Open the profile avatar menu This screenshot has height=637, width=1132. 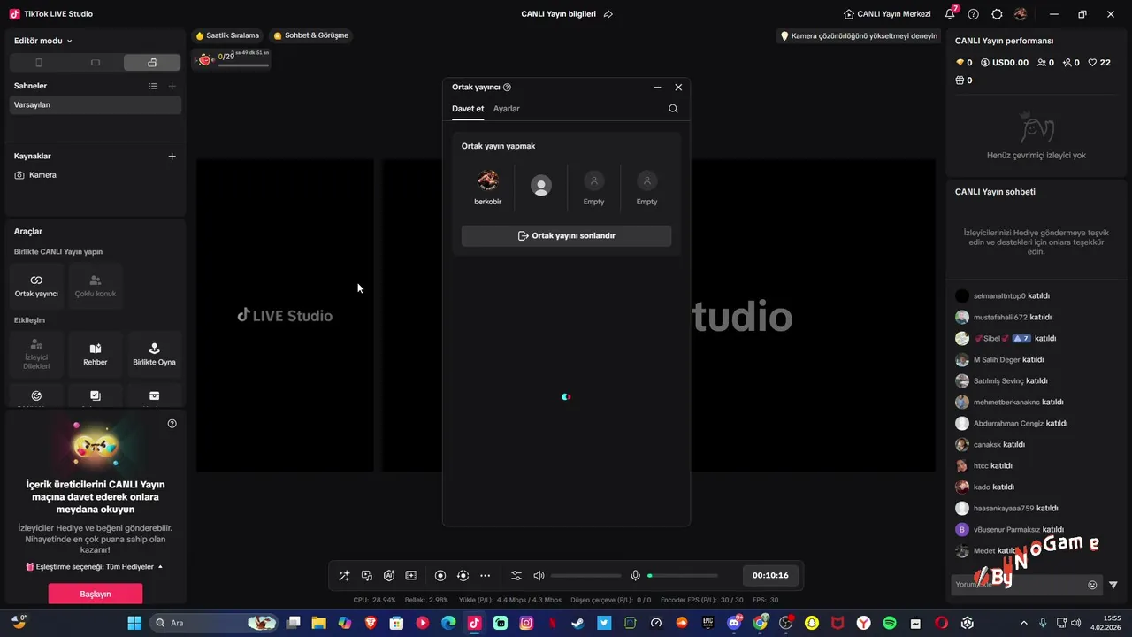pos(1021,14)
